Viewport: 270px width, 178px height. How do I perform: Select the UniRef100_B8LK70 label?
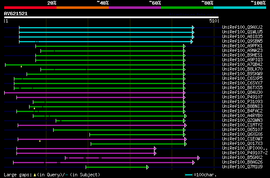tap(242, 69)
